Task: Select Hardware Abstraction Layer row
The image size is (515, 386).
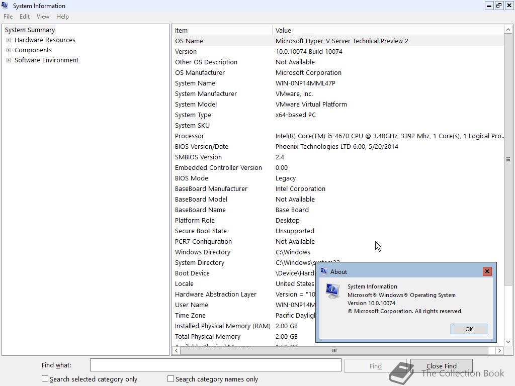Action: (x=244, y=294)
